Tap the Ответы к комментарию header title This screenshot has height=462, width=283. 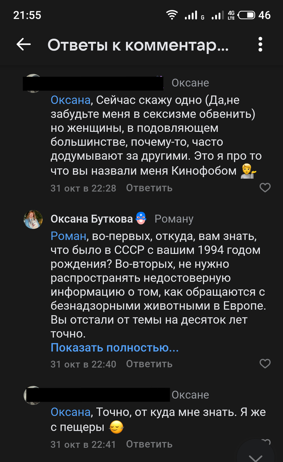138,45
